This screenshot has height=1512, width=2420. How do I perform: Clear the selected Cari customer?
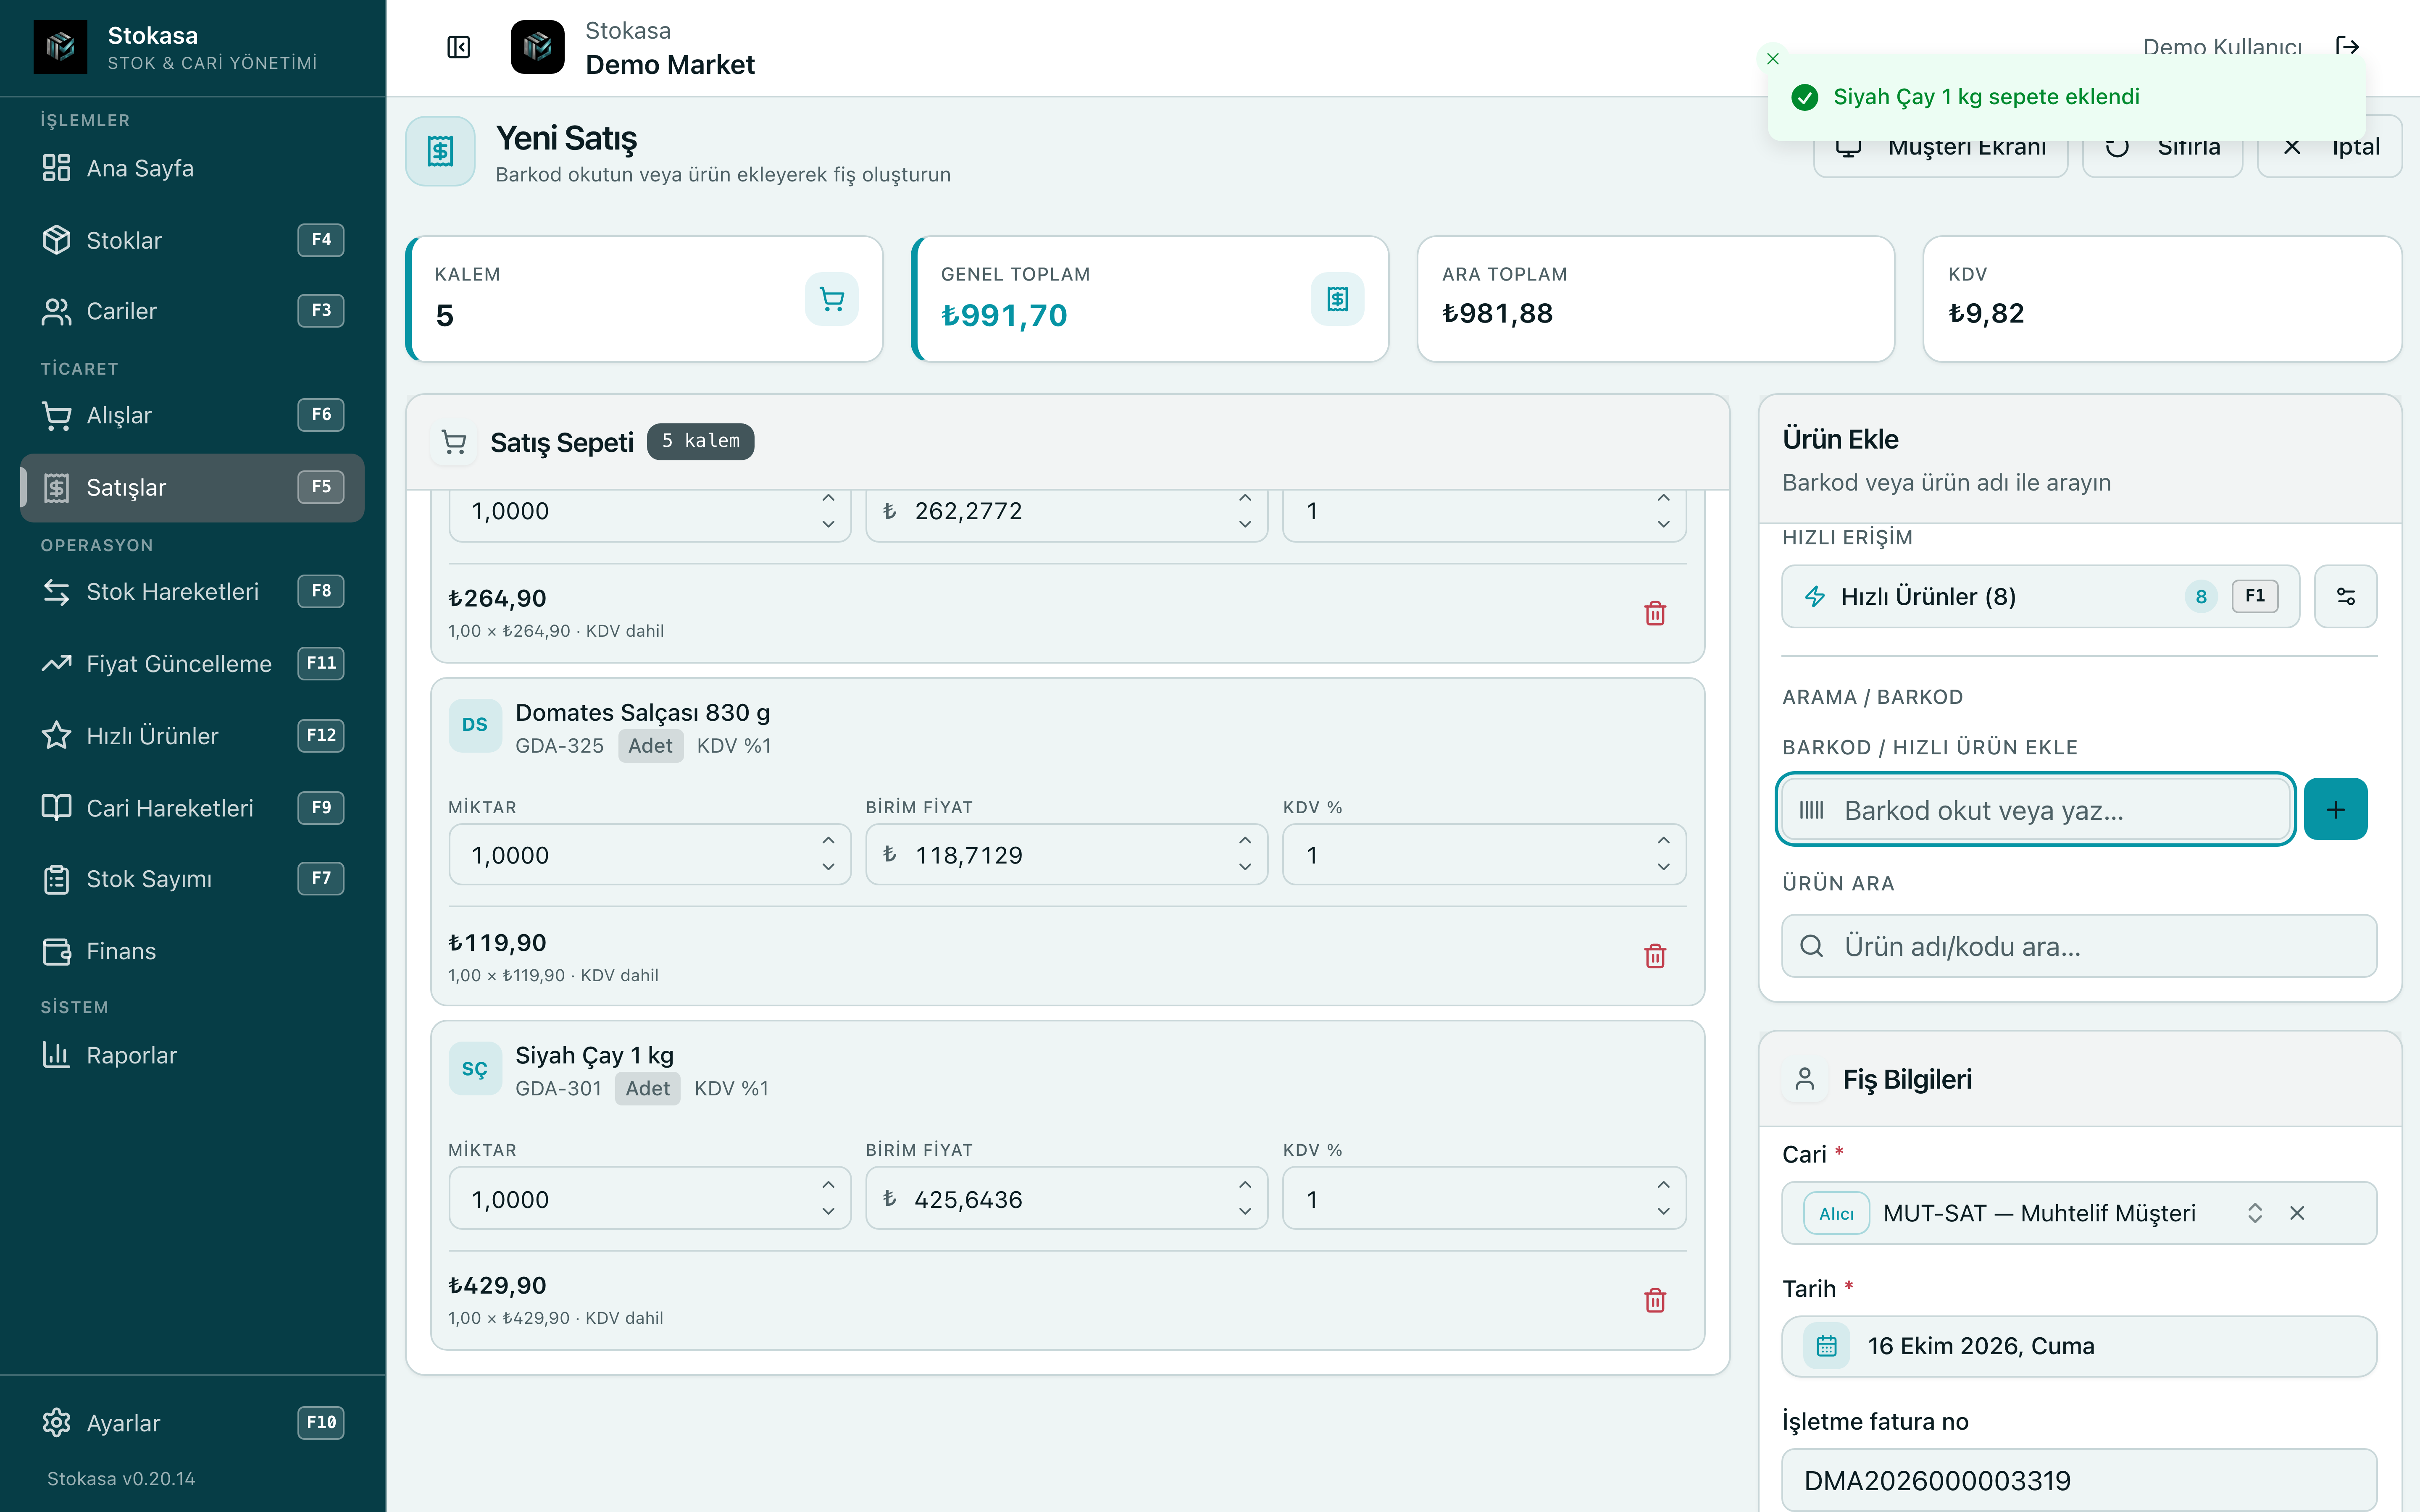click(x=2297, y=1213)
